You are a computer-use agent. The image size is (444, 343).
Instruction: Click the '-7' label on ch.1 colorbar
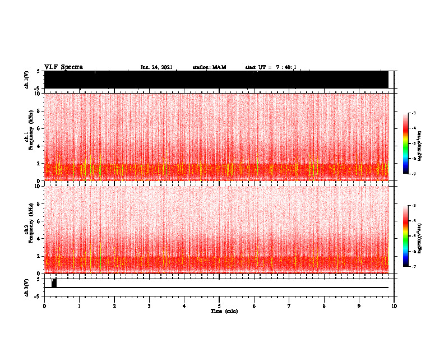[413, 174]
